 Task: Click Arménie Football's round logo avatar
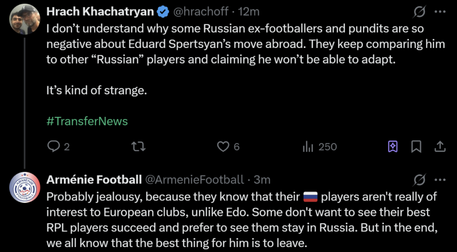24,187
